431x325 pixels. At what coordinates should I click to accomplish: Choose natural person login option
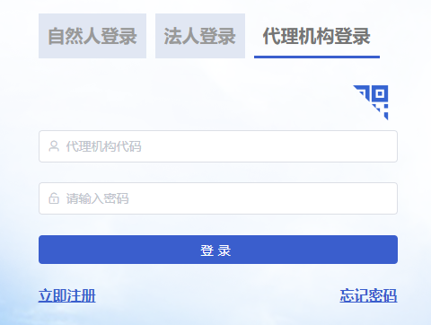click(92, 36)
